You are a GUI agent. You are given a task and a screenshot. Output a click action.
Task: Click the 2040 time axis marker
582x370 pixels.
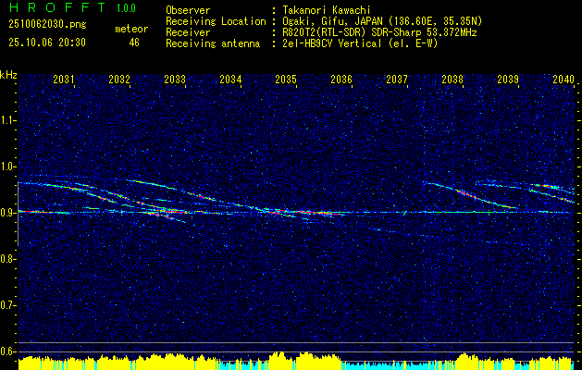563,79
